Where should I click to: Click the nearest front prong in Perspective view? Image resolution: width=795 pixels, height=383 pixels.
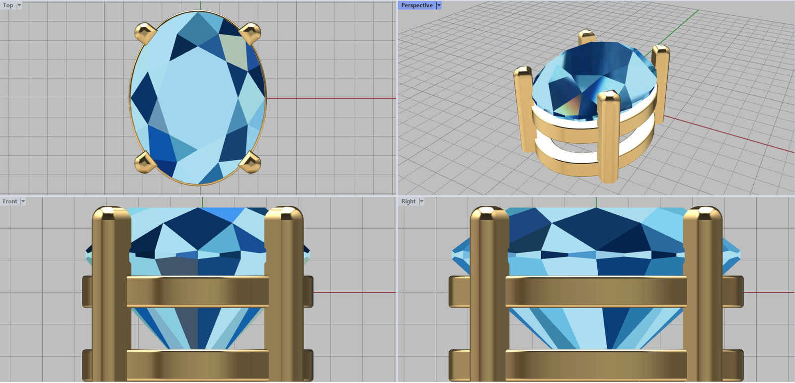point(608,134)
